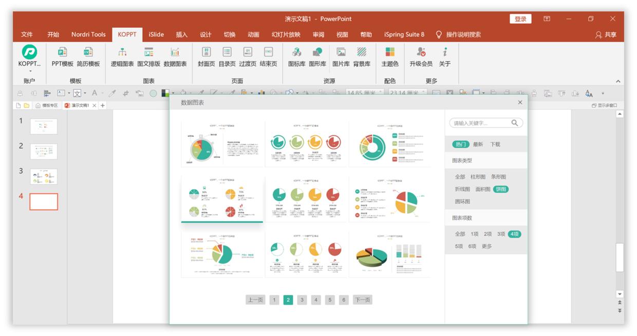The width and height of the screenshot is (637, 336).
Task: Choose the 3D pie chart template
Action: (x=390, y=254)
